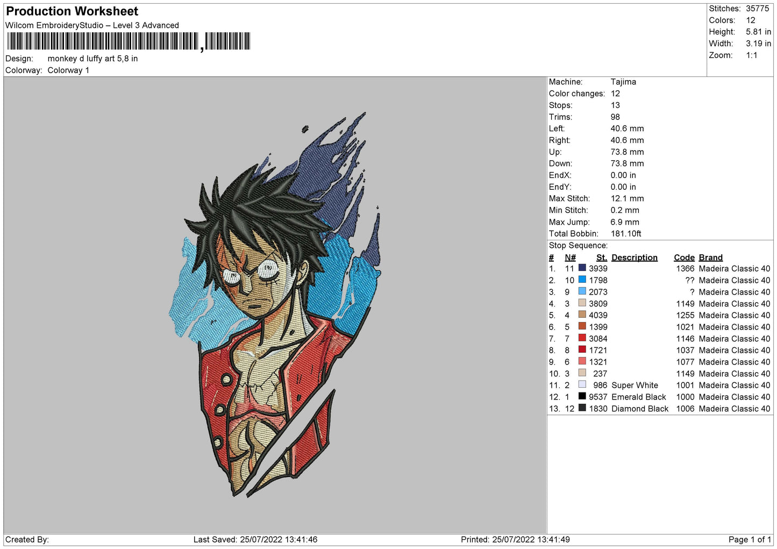This screenshot has height=549, width=777.
Task: Click the Description column header
Action: click(634, 258)
